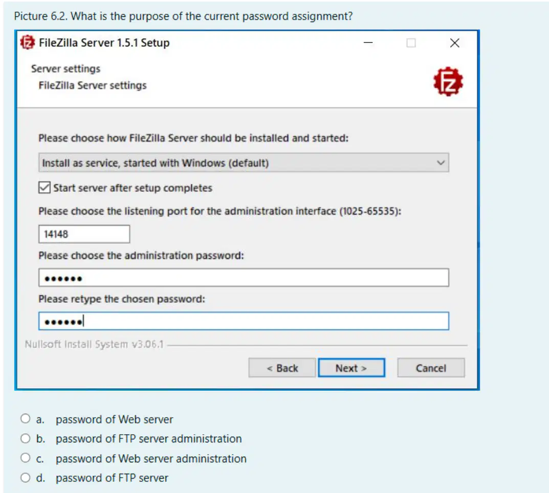Click the FileZilla Server 1.5.1 Setup title
Image resolution: width=549 pixels, height=493 pixels.
104,42
